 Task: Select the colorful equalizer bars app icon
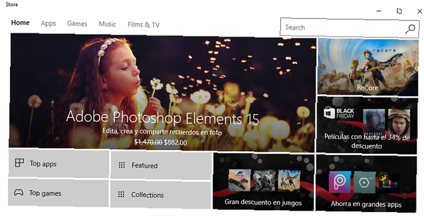(x=390, y=183)
